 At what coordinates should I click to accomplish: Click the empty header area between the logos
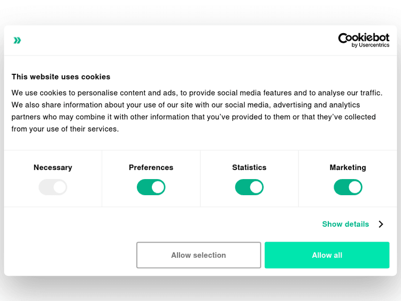click(x=176, y=40)
